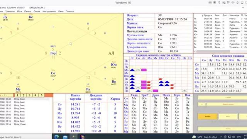
Task: Click the age value 39
Action: 160,15
